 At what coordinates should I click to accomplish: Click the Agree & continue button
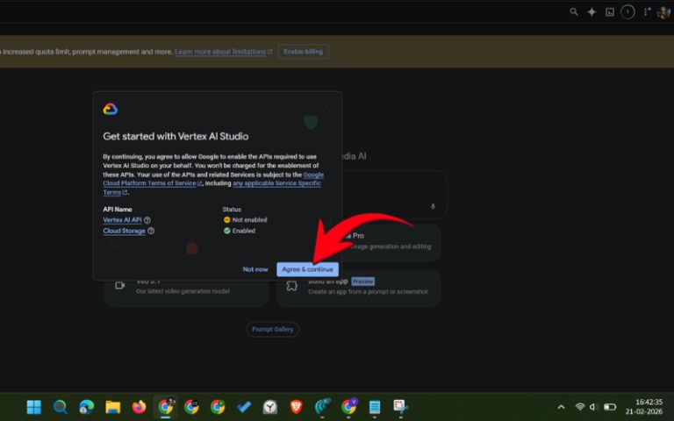[307, 269]
